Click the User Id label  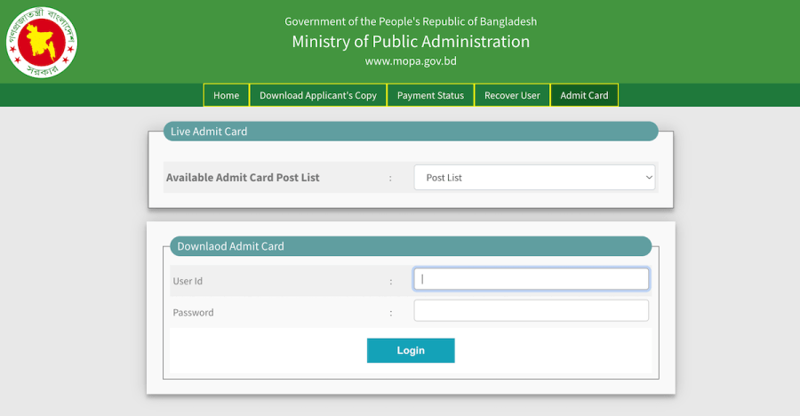pyautogui.click(x=188, y=281)
